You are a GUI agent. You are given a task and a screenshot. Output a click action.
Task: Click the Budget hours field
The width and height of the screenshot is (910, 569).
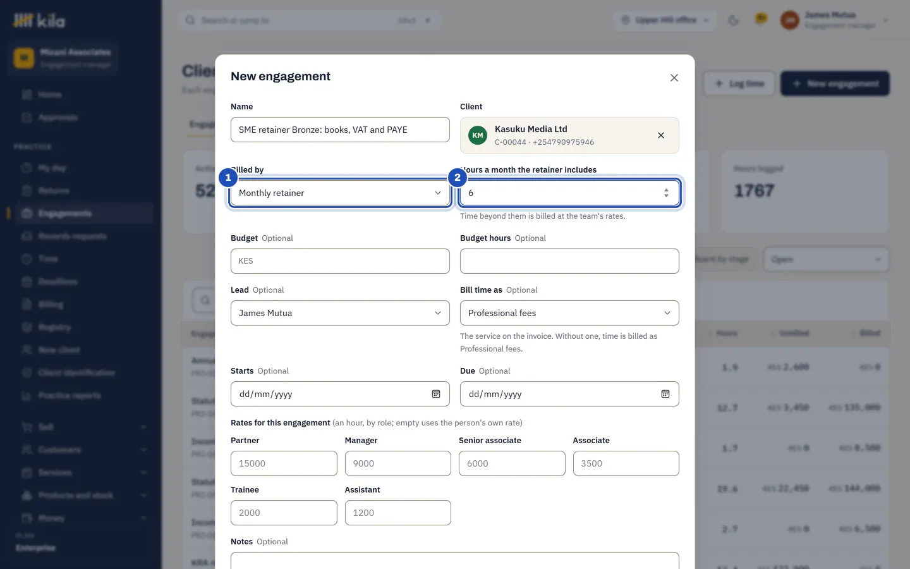coord(569,261)
